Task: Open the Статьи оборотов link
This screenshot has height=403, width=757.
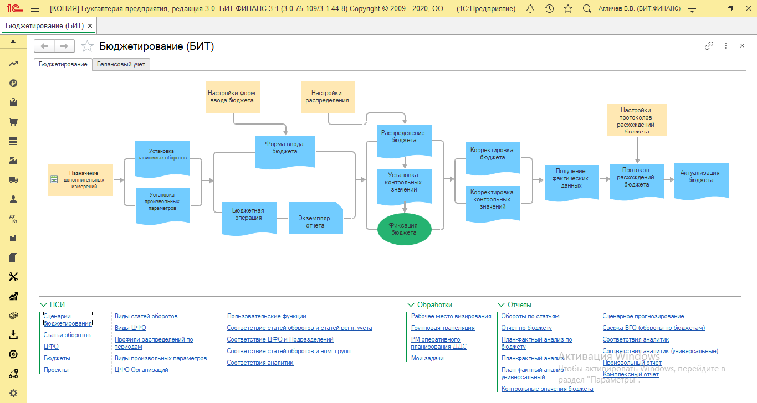Action: (67, 335)
